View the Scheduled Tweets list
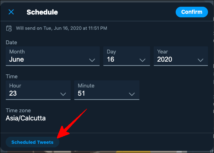This screenshot has height=153, width=214. coord(32,142)
